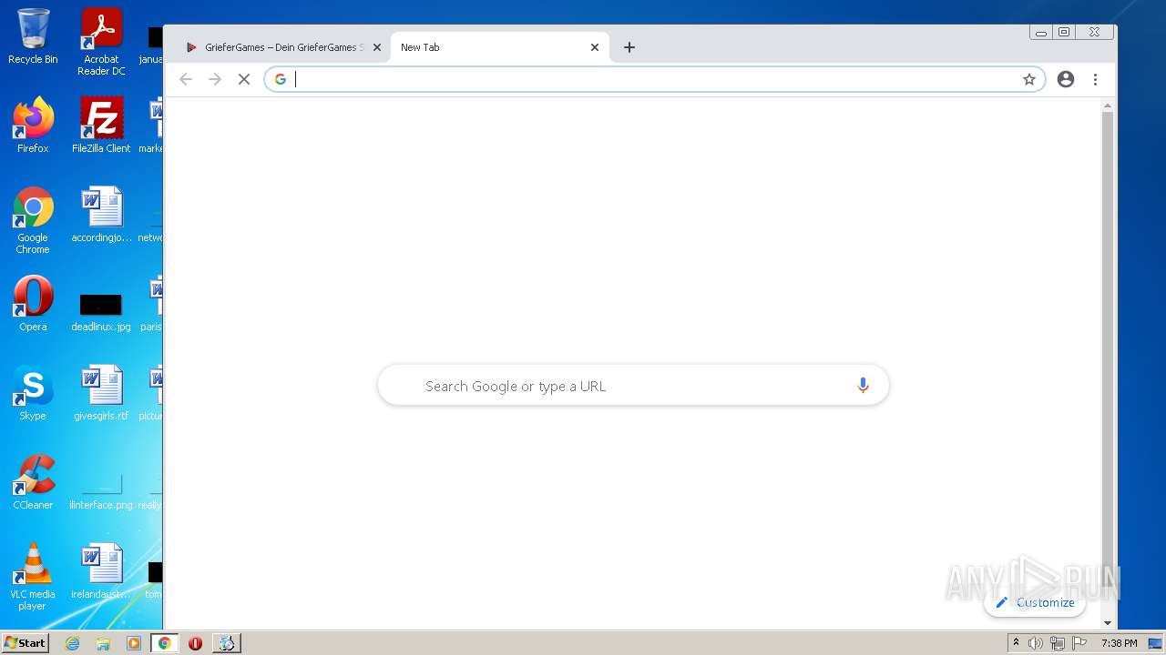Open Action Center flag icon
1166x655 pixels.
(x=1079, y=643)
